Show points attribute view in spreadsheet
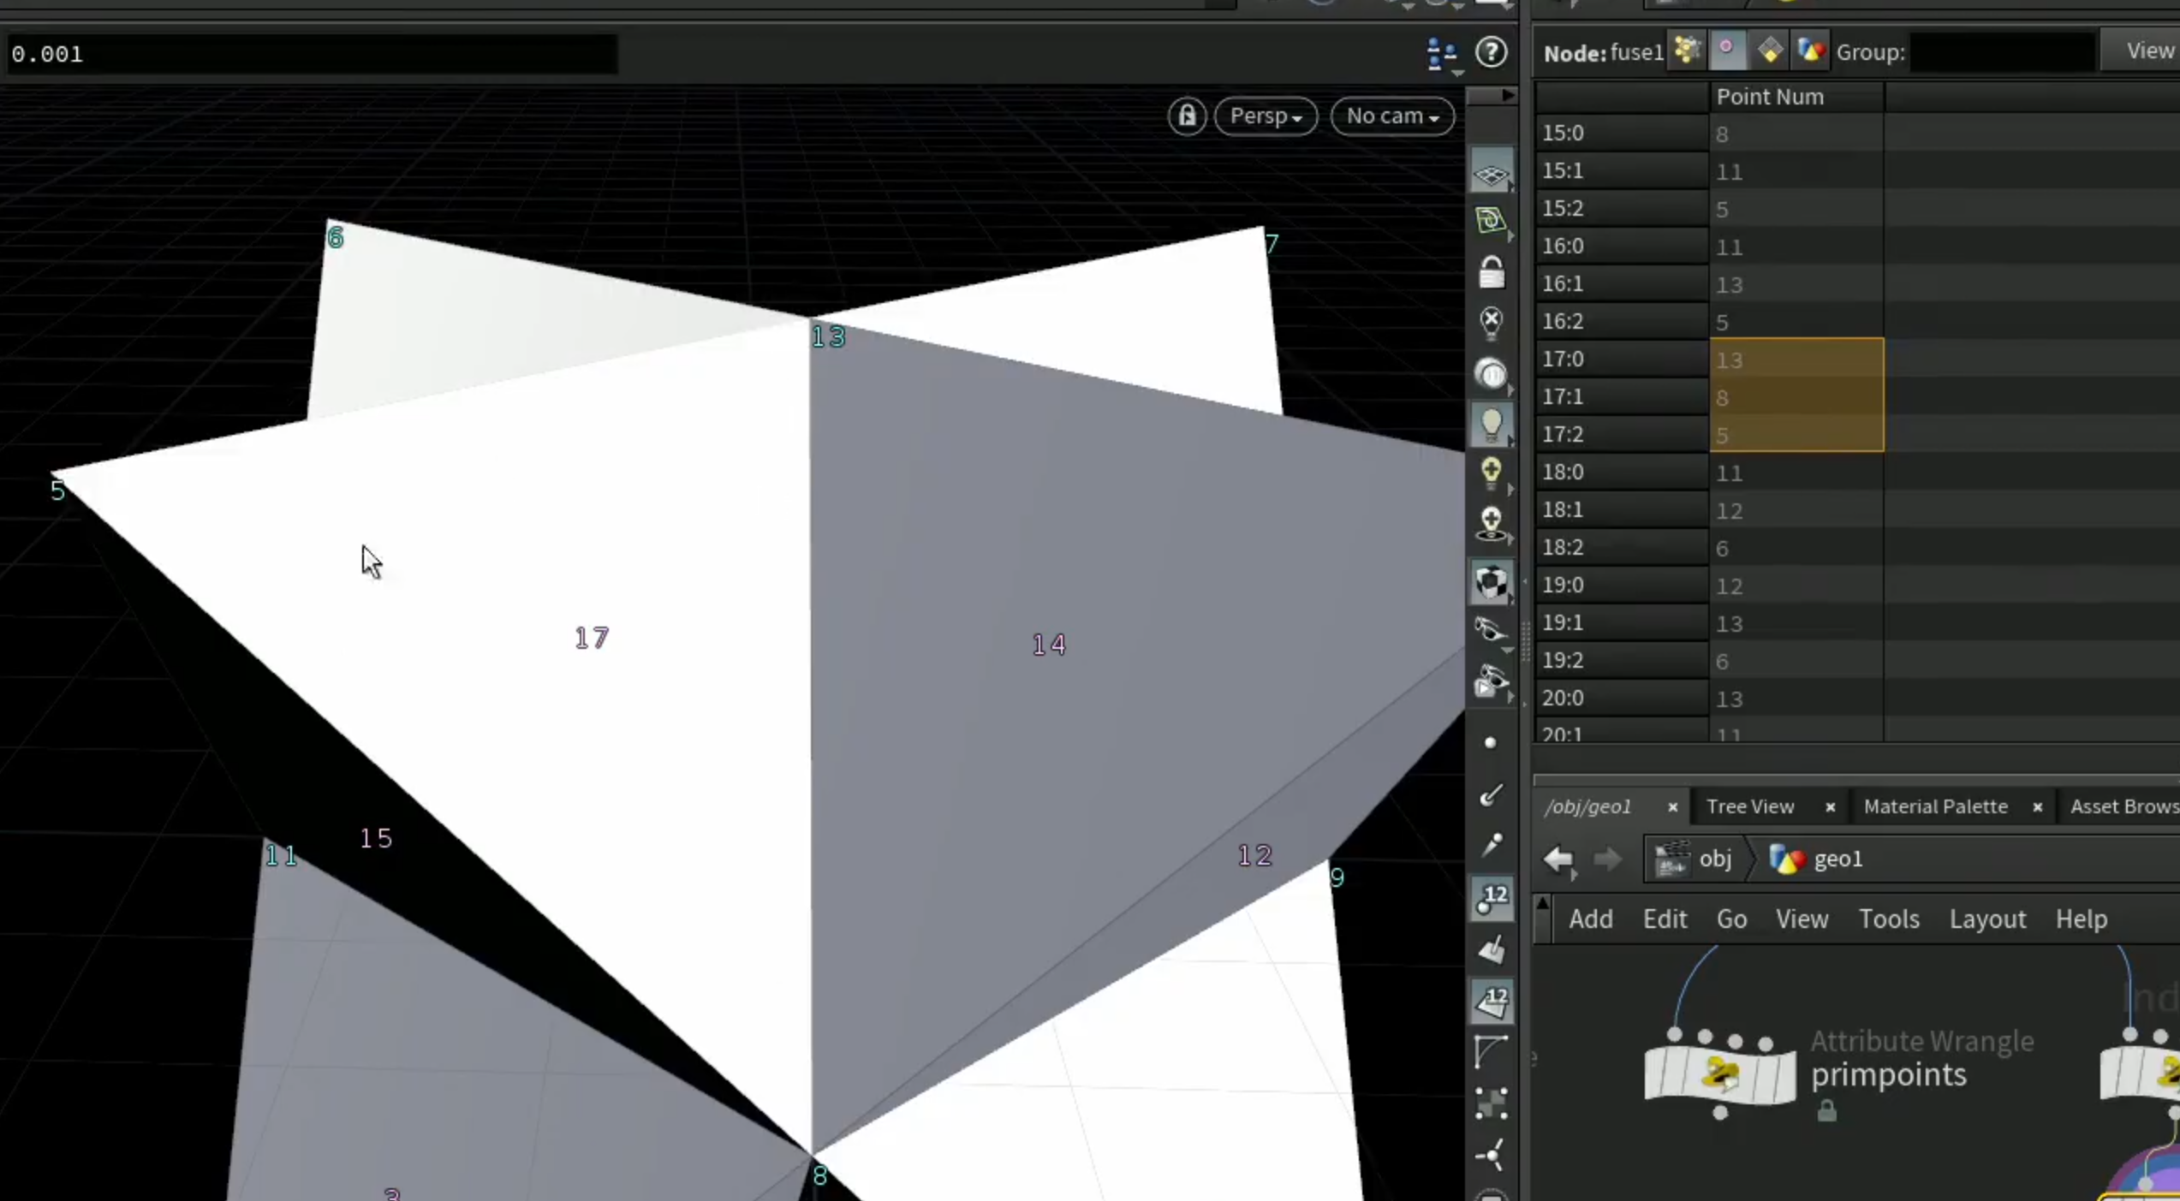 click(x=1686, y=51)
